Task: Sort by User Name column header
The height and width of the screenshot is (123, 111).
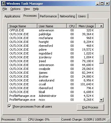Action: coord(52,26)
